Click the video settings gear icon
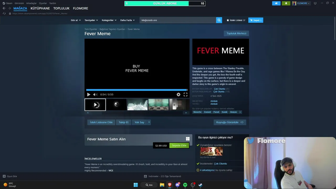336x189 pixels. point(178,94)
